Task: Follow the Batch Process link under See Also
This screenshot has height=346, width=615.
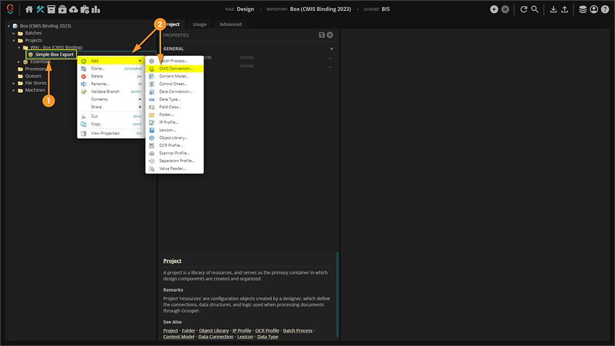Action: click(298, 331)
